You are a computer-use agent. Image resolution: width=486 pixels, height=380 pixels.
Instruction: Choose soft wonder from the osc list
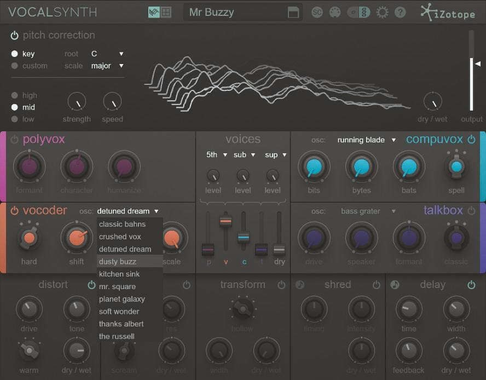pos(130,312)
